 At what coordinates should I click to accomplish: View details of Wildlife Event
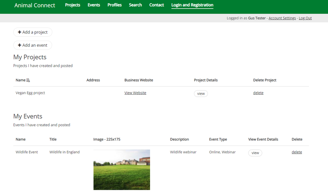tap(255, 153)
